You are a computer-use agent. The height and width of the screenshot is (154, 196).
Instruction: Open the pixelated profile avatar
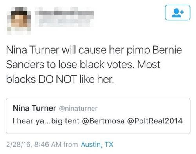point(19,21)
